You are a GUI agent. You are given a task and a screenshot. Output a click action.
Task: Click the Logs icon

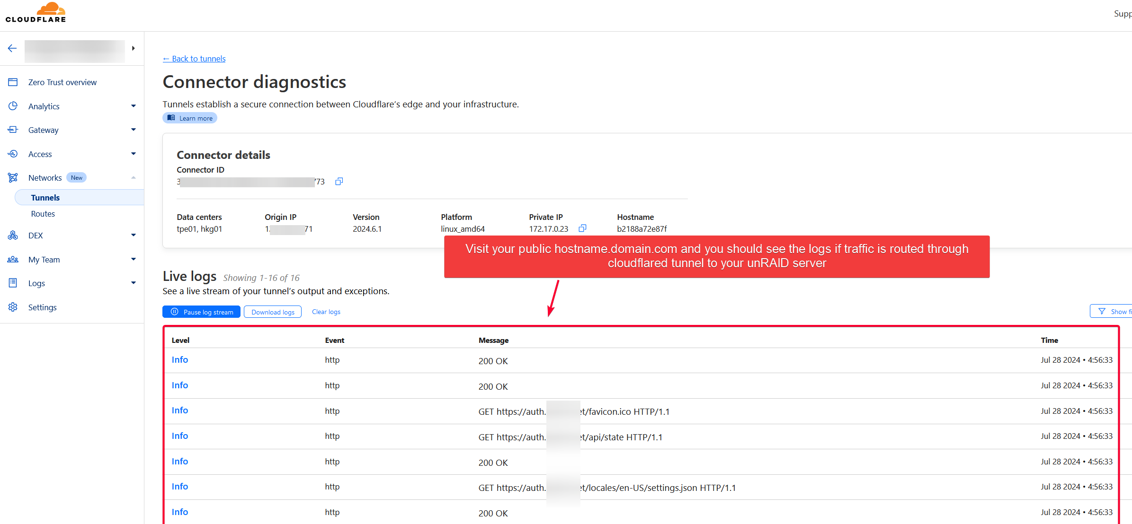pyautogui.click(x=13, y=283)
